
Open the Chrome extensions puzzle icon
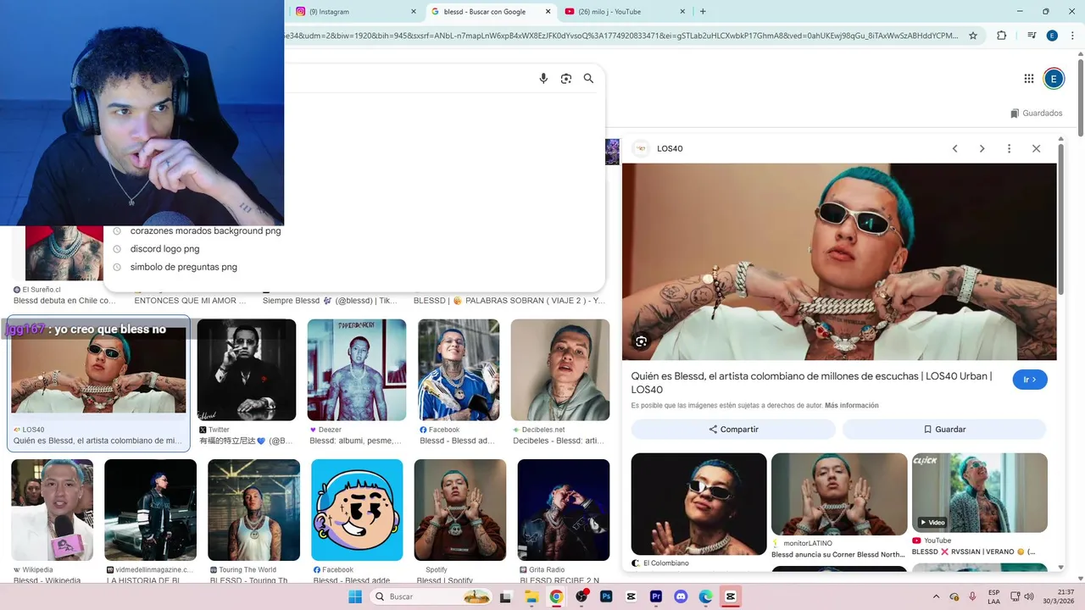pyautogui.click(x=1002, y=36)
